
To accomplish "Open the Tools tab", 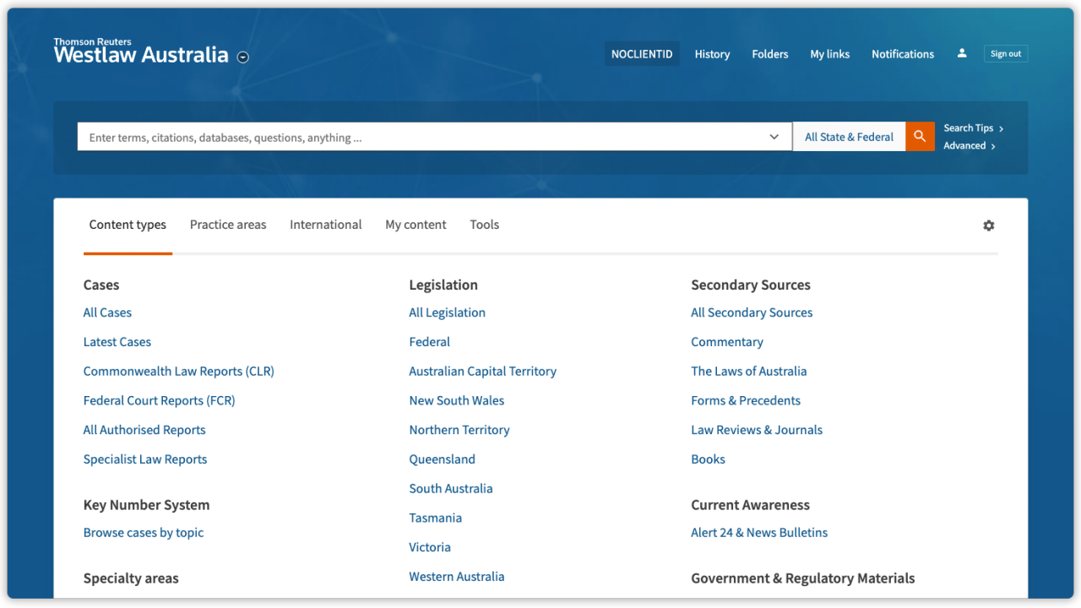I will [484, 225].
